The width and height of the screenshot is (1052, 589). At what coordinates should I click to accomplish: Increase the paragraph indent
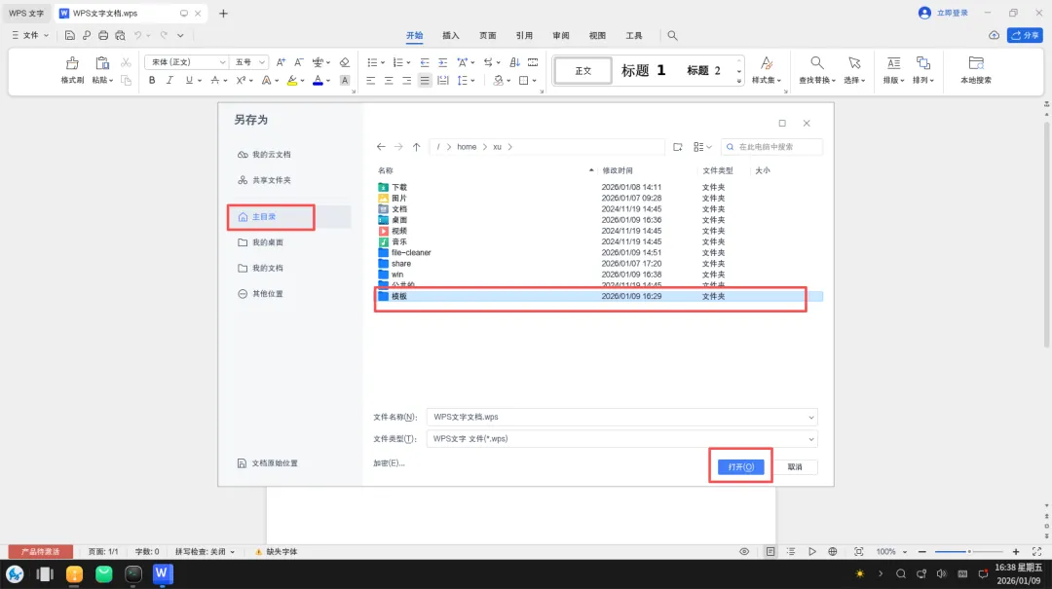point(443,62)
